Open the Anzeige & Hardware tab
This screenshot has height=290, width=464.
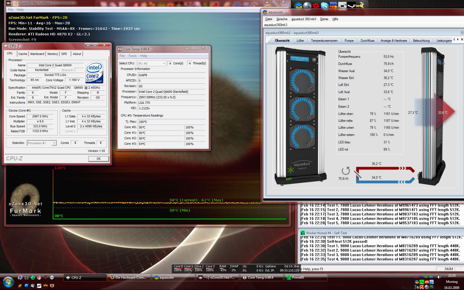394,41
